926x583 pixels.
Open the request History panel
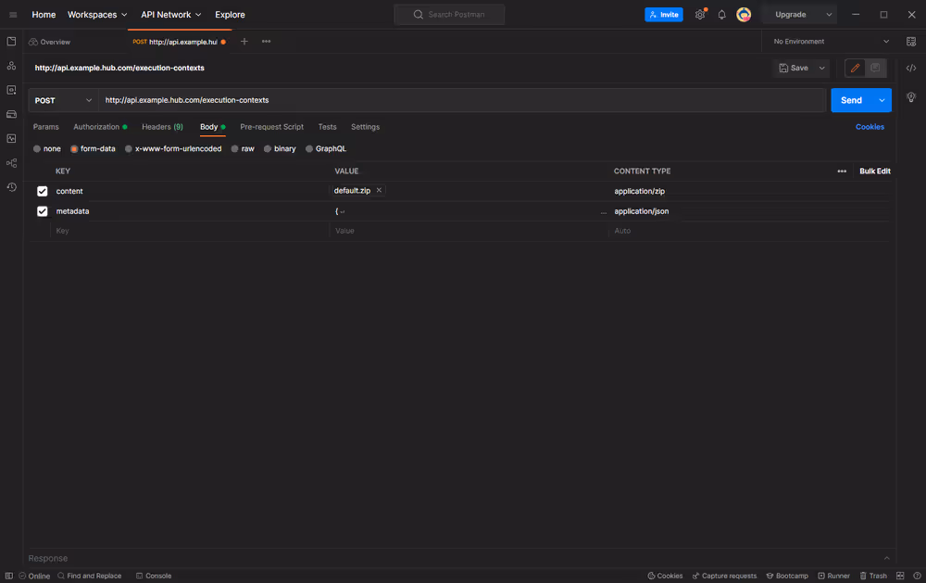pyautogui.click(x=12, y=186)
